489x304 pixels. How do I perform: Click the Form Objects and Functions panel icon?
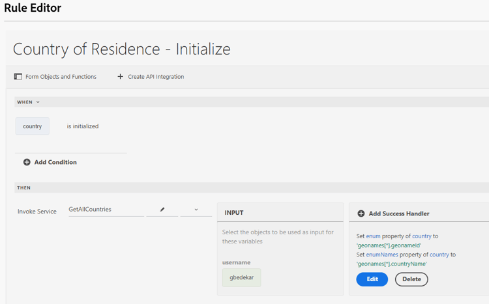(x=18, y=77)
